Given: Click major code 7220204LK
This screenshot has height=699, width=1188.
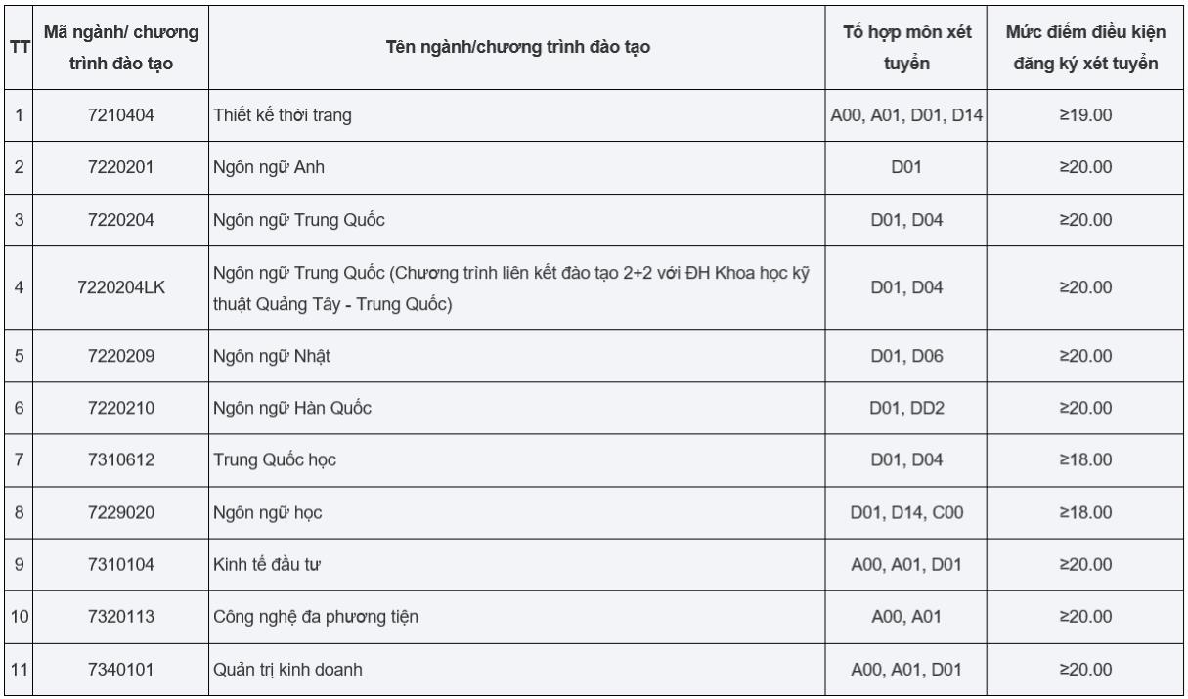Looking at the screenshot, I should pos(122,287).
